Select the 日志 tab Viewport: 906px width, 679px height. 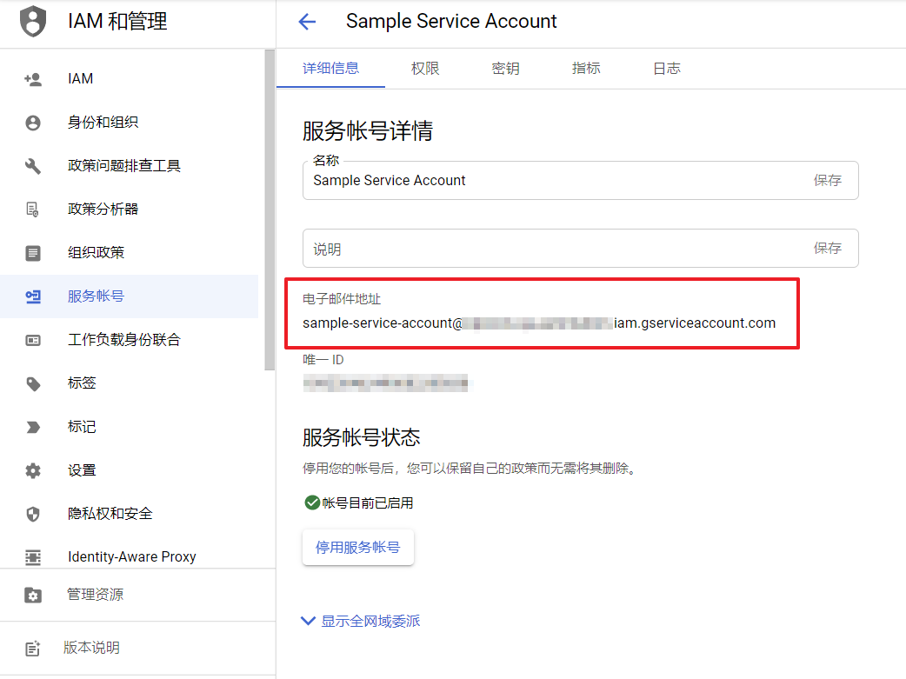[x=667, y=69]
